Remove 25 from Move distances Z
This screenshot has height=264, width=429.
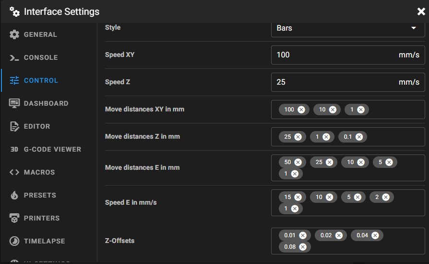pyautogui.click(x=298, y=137)
